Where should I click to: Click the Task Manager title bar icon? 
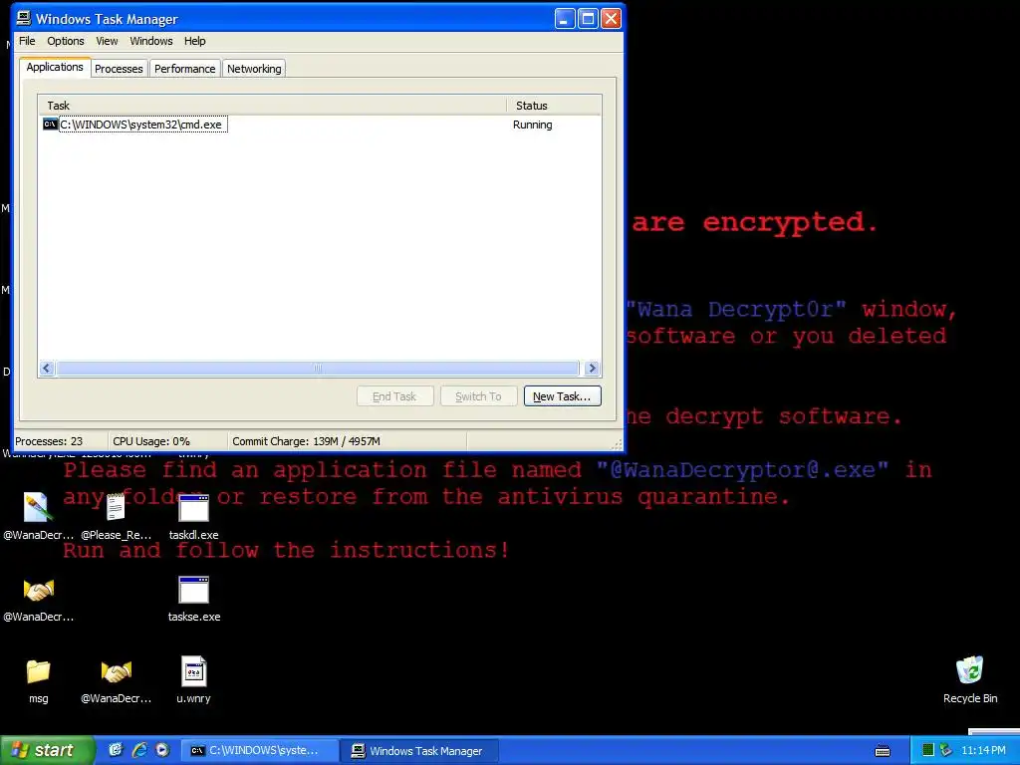24,18
